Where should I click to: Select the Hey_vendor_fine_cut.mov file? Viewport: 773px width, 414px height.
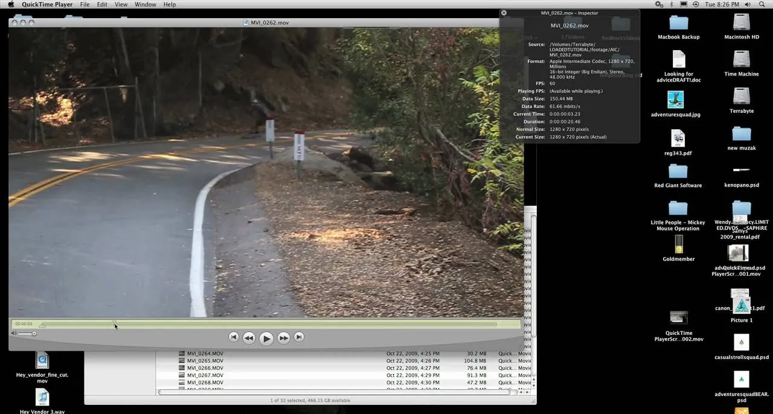point(42,361)
